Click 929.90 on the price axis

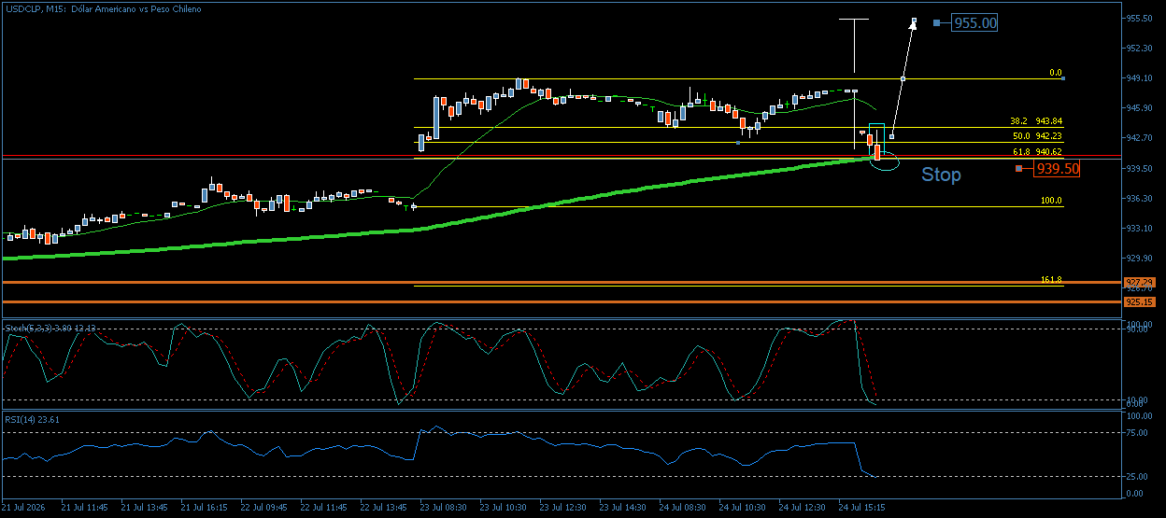tap(1138, 258)
